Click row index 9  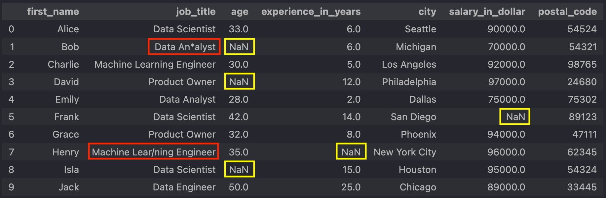11,187
